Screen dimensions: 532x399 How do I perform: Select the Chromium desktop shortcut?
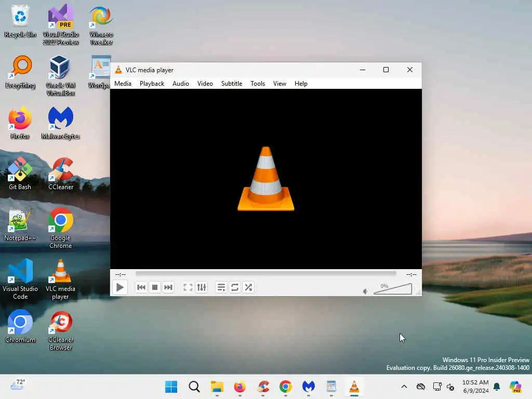(x=20, y=326)
